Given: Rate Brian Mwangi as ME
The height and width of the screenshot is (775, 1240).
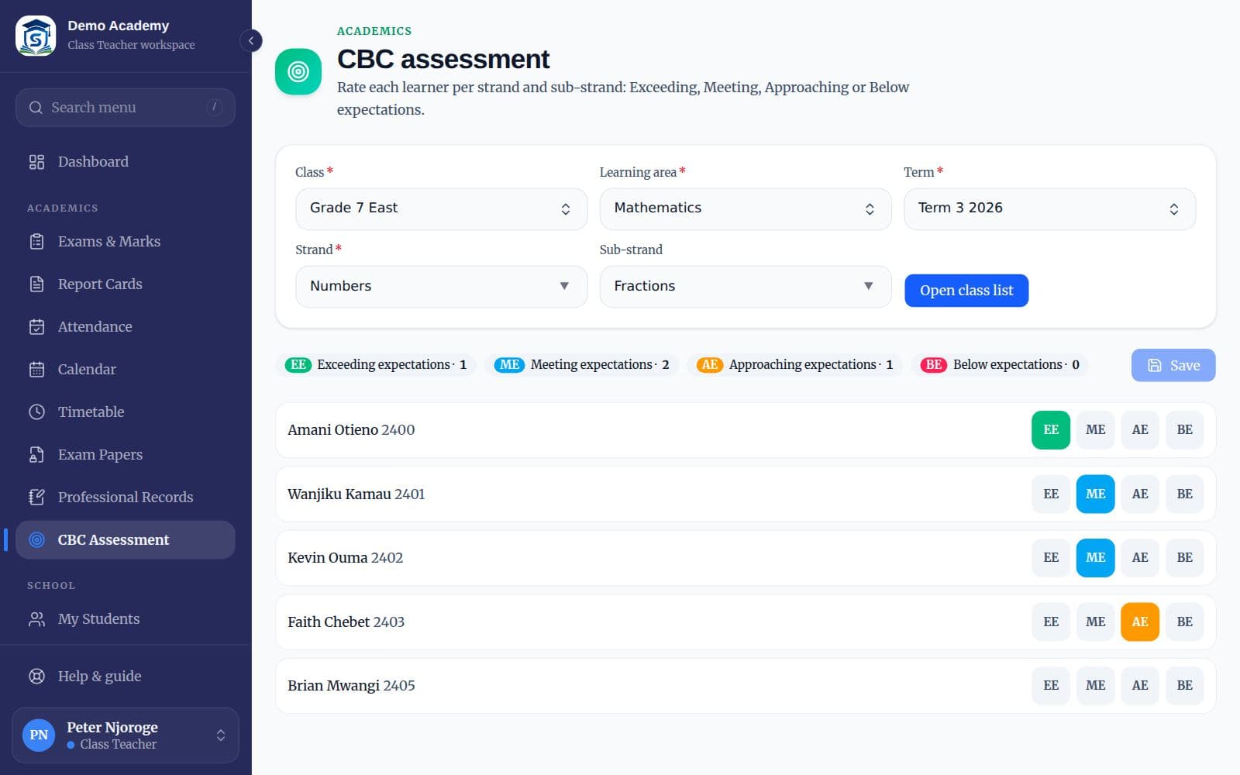Looking at the screenshot, I should pyautogui.click(x=1096, y=686).
